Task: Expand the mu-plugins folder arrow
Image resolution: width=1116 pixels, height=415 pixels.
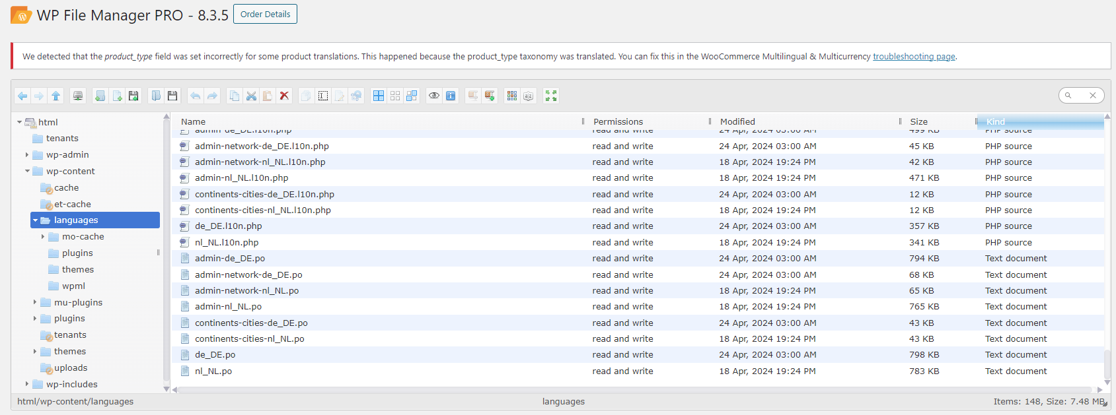Action: 35,302
